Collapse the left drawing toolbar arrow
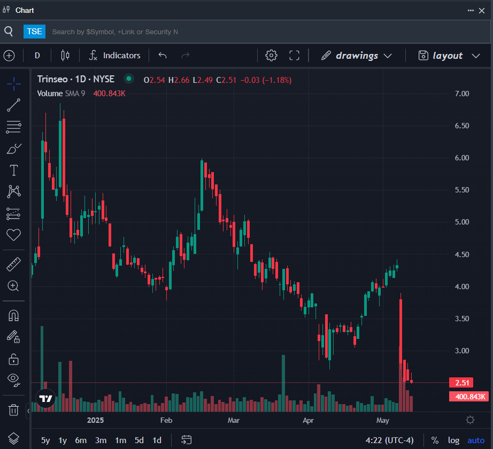Image resolution: width=493 pixels, height=449 pixels. 28,411
